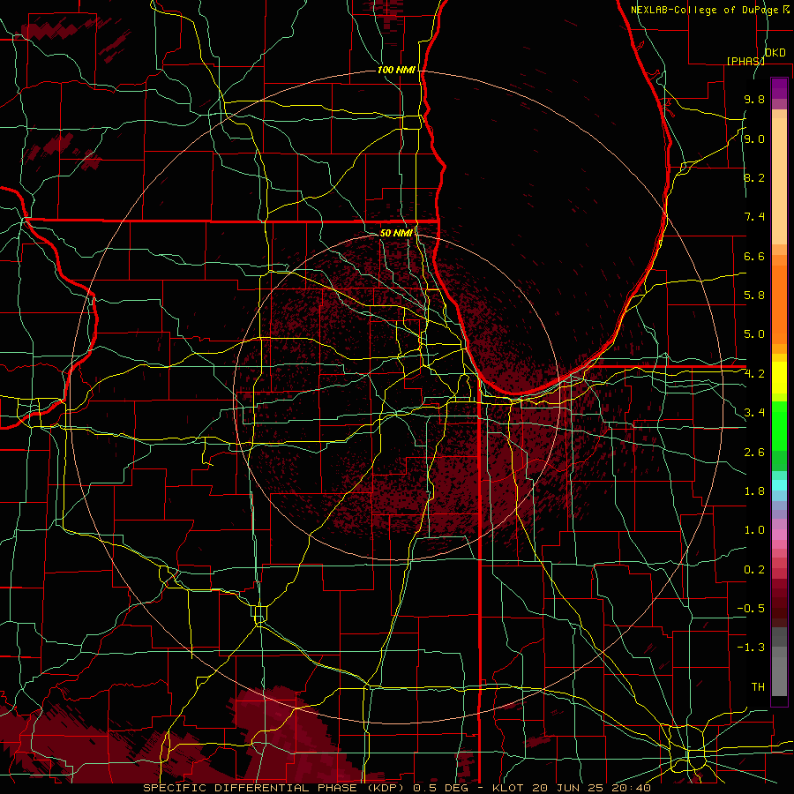Click the 5.0 value on the scale
The width and height of the screenshot is (794, 794).
click(x=754, y=334)
